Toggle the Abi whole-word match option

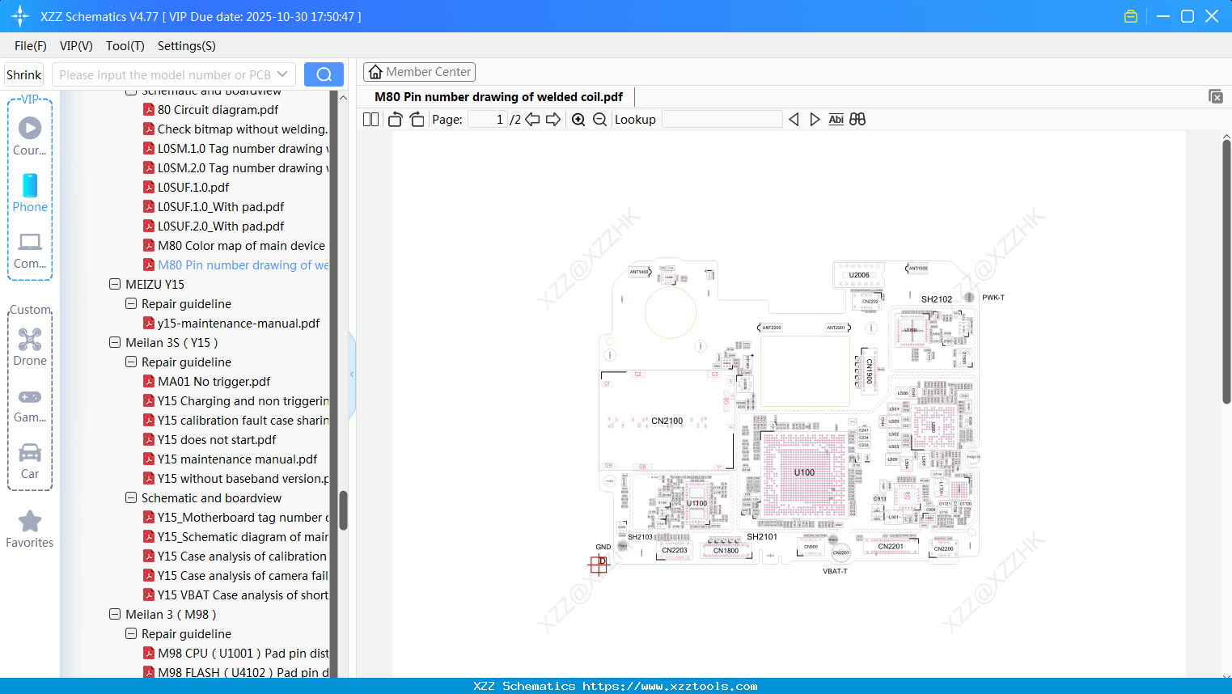coord(836,119)
